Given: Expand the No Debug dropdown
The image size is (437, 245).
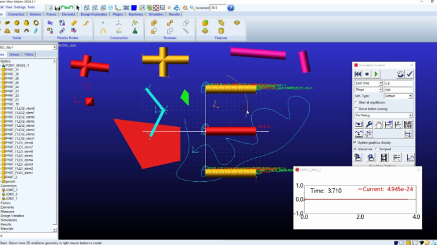Looking at the screenshot, I should coord(383,116).
